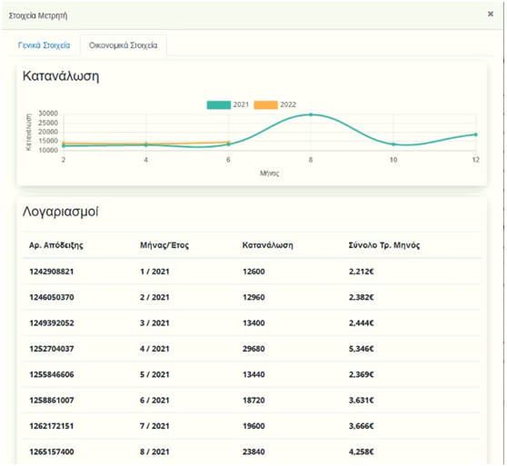
Task: Click the 2021 data point at month 12
Action: [475, 134]
